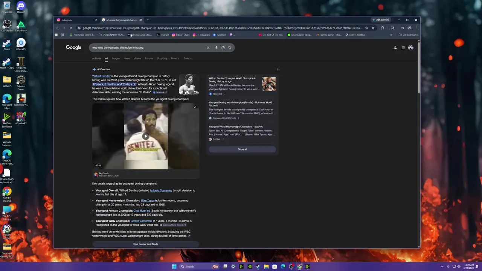Open Delta Force desktop icon

coord(21,26)
